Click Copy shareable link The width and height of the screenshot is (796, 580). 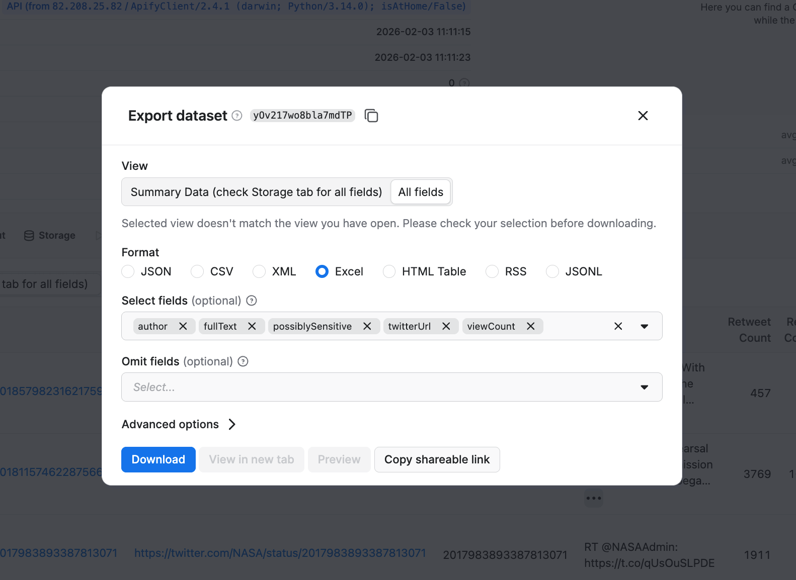point(437,459)
